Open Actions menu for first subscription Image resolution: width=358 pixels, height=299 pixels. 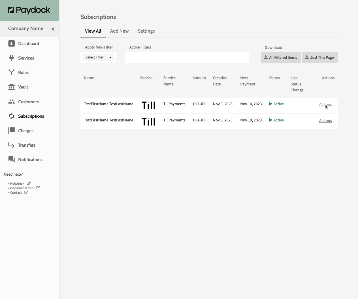325,104
